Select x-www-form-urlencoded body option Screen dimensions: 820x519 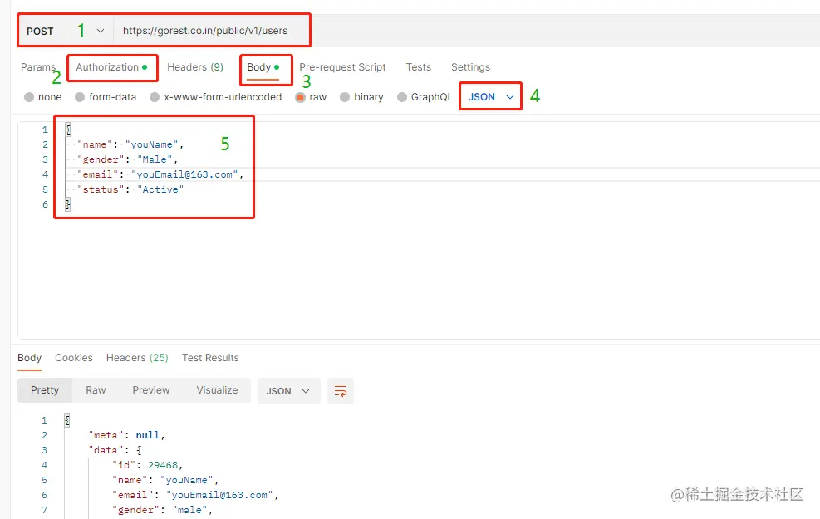click(x=155, y=97)
